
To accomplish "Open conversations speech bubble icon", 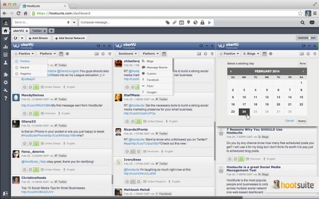I will [312, 23].
